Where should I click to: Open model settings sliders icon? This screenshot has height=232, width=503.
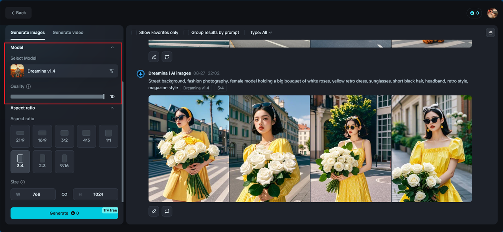click(112, 71)
